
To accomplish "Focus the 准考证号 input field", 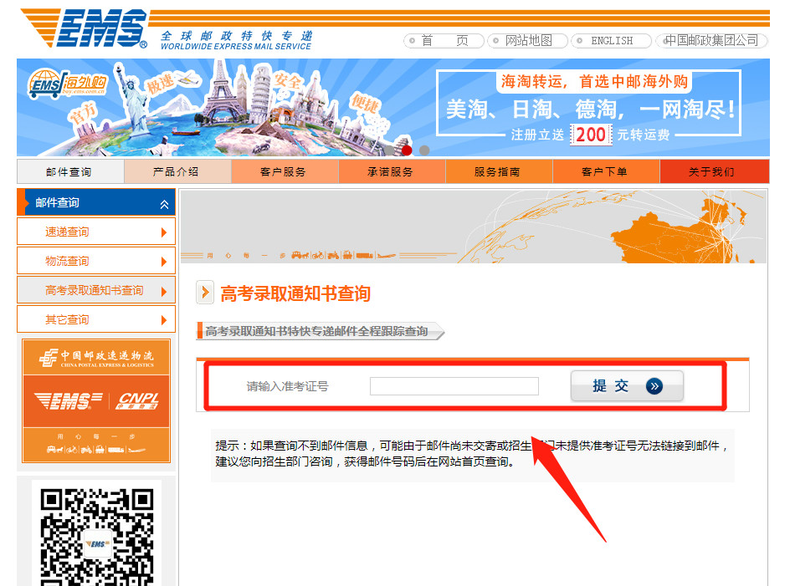I will point(454,386).
